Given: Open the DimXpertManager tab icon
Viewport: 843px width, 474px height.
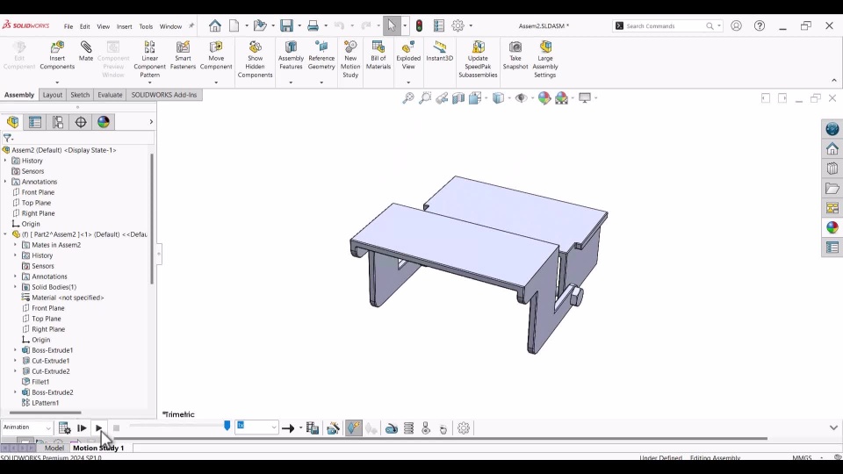Looking at the screenshot, I should click(81, 122).
